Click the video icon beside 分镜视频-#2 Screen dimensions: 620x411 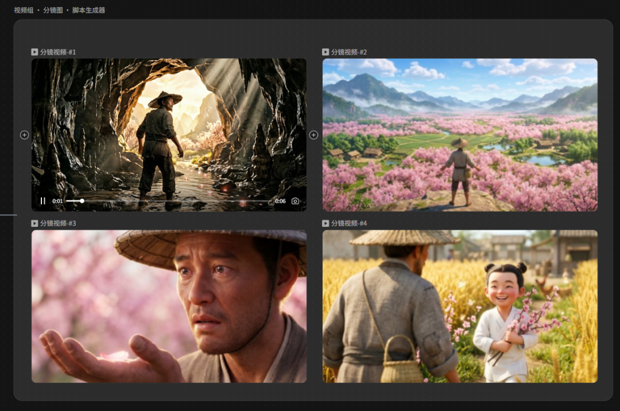pos(325,52)
